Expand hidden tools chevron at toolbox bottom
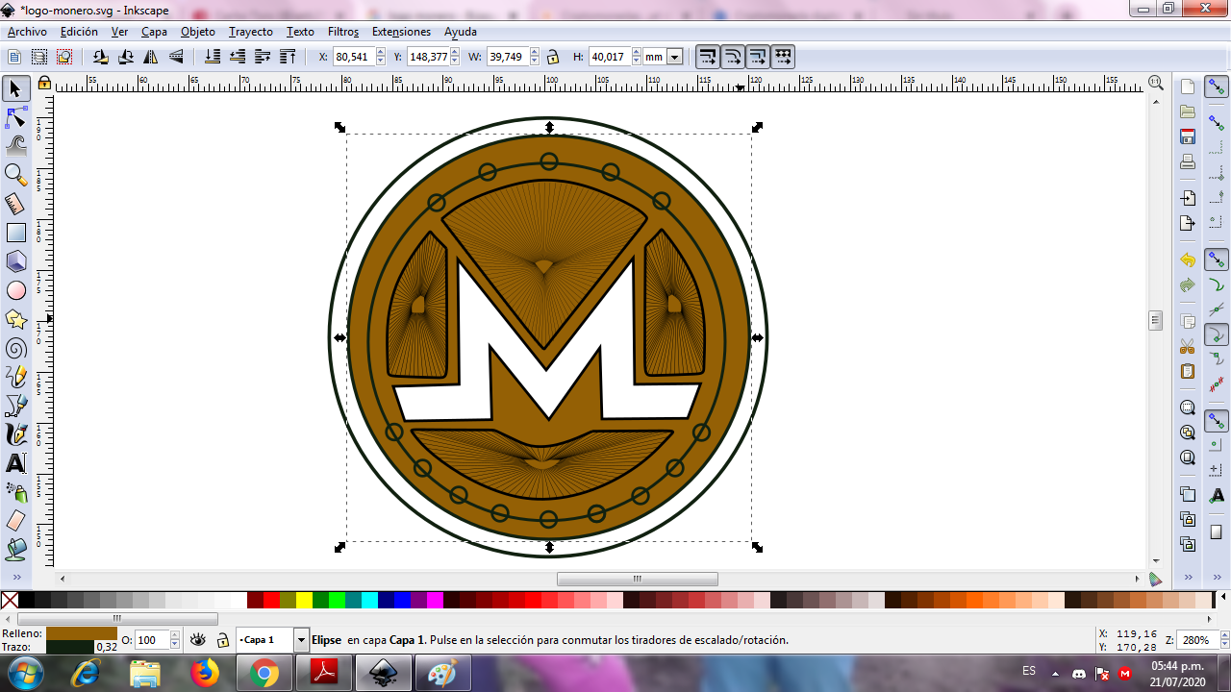 click(x=15, y=577)
